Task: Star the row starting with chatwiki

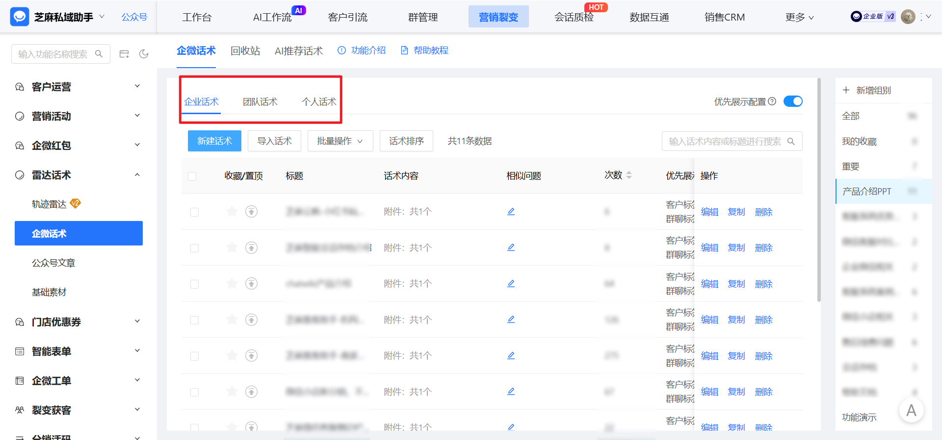Action: pyautogui.click(x=232, y=284)
